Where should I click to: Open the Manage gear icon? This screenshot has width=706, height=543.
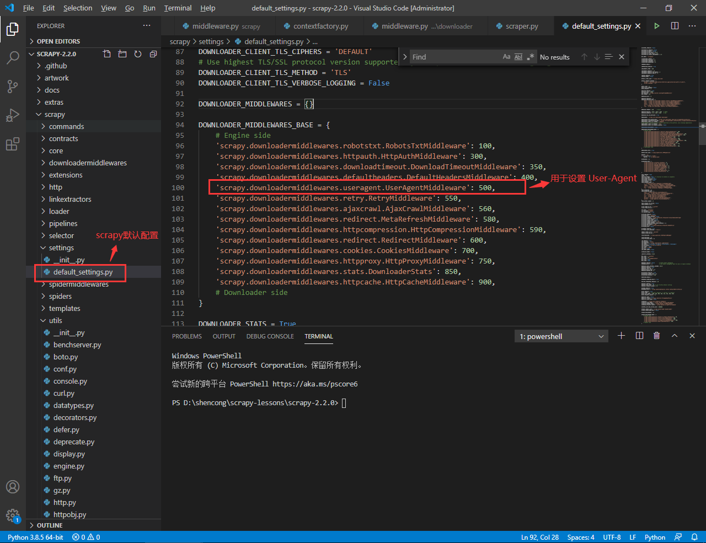13,515
